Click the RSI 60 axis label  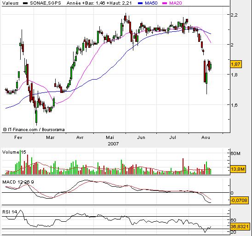(x=233, y=220)
